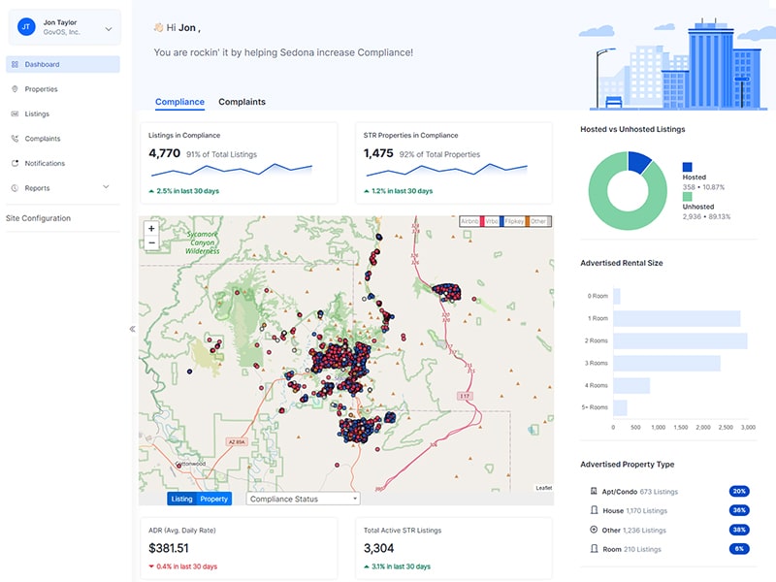Click '0.4% in last 30 days' text
The height and width of the screenshot is (582, 776).
click(186, 566)
